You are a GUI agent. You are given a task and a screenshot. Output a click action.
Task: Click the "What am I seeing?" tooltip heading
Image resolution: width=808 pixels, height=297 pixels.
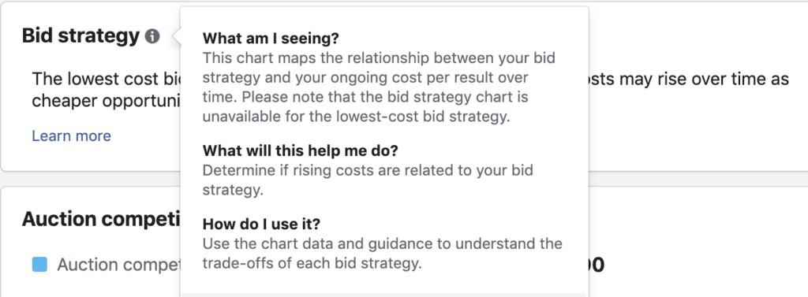point(271,38)
